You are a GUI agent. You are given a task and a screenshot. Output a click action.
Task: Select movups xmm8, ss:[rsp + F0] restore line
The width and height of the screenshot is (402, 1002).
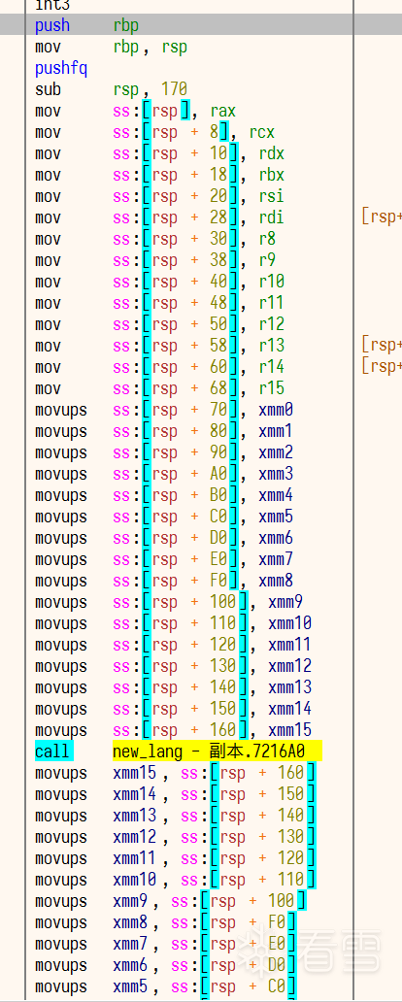point(165,922)
